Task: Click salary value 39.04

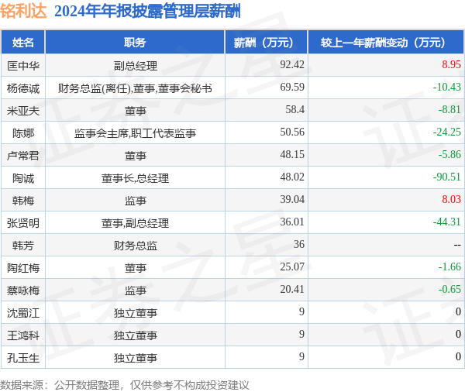Action: (292, 199)
